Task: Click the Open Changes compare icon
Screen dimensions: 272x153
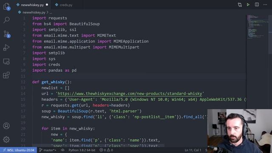Action: point(240,5)
